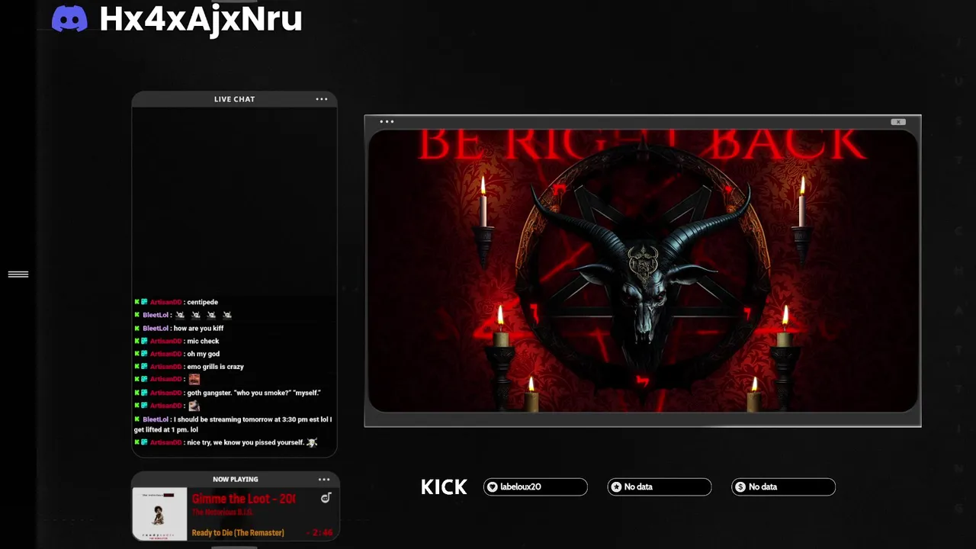Click the triple-line icon on the left edge
976x549 pixels.
(x=18, y=274)
